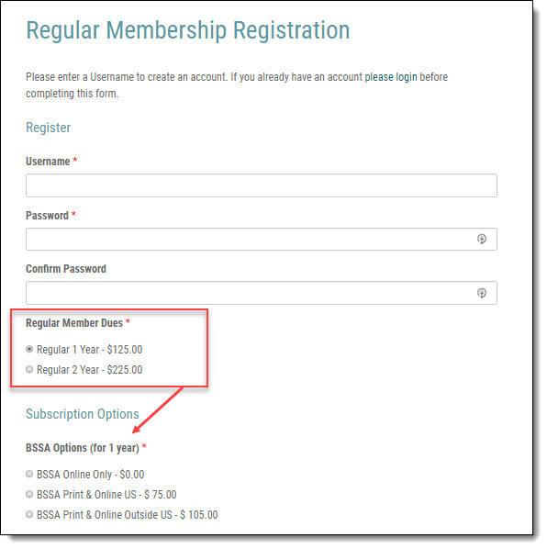Click the Register section heading

49,129
